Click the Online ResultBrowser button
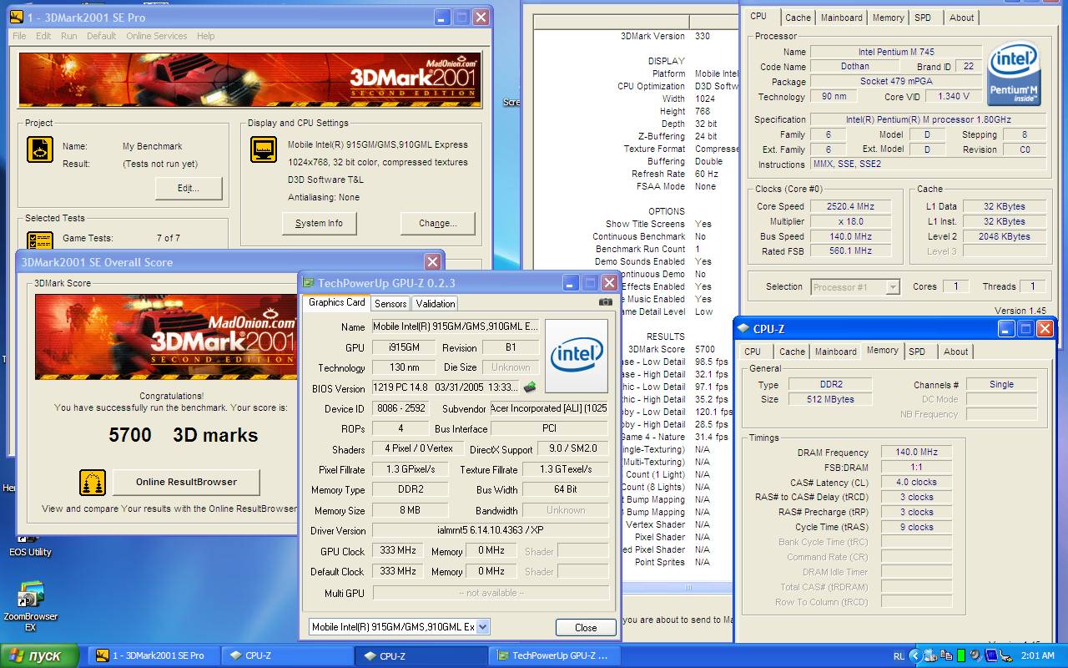The height and width of the screenshot is (668, 1068). (186, 482)
